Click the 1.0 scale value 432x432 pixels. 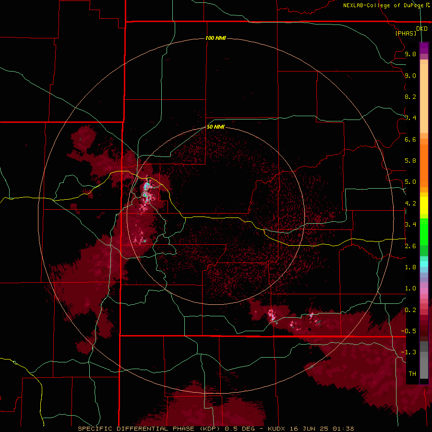(410, 288)
